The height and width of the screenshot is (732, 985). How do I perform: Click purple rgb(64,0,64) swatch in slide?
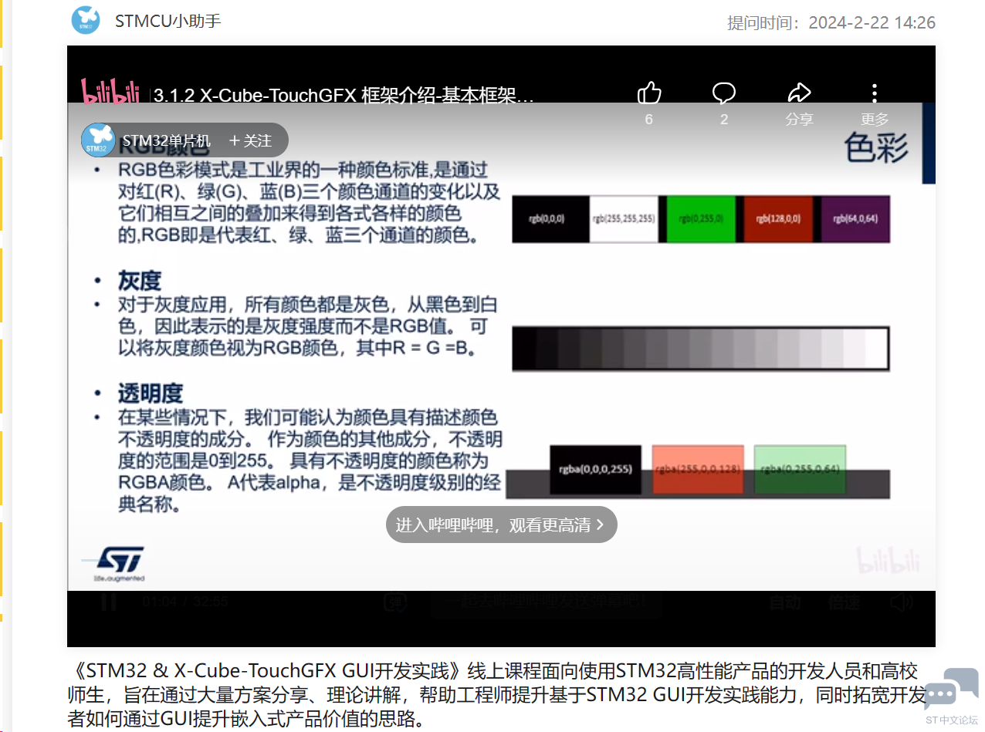point(855,218)
